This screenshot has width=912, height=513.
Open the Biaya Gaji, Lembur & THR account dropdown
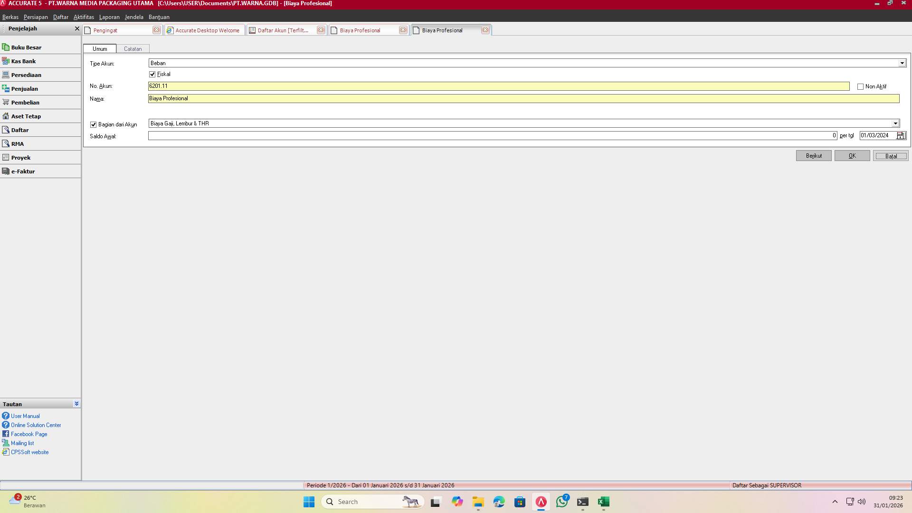pos(896,123)
